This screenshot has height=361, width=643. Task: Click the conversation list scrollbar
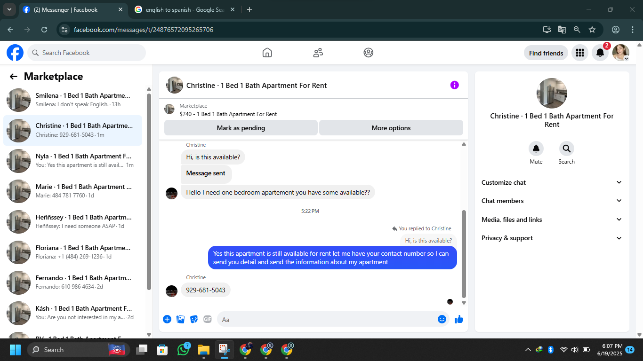point(149,191)
